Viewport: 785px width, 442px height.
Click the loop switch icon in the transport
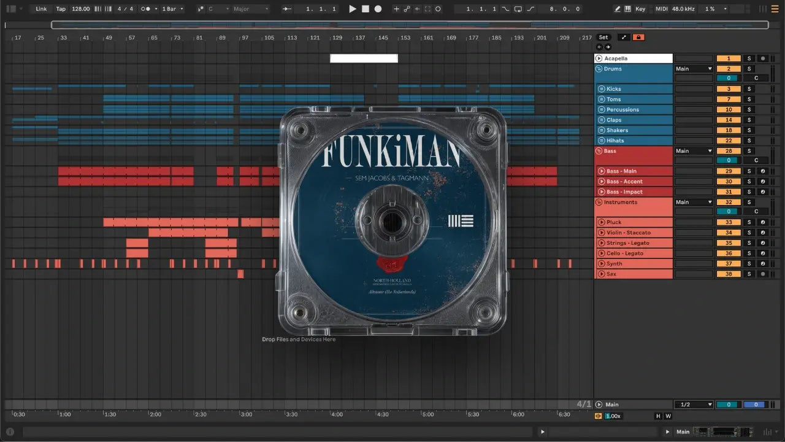(x=518, y=9)
